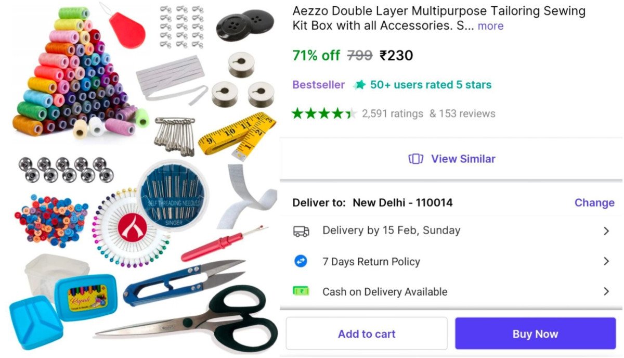Viewport: 624px width, 358px height.
Task: Click the Bestseller label
Action: [x=318, y=85]
